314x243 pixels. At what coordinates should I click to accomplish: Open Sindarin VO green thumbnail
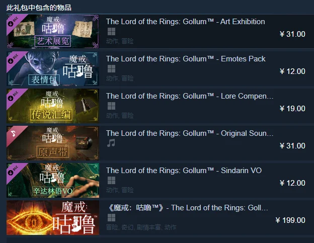tap(53, 180)
